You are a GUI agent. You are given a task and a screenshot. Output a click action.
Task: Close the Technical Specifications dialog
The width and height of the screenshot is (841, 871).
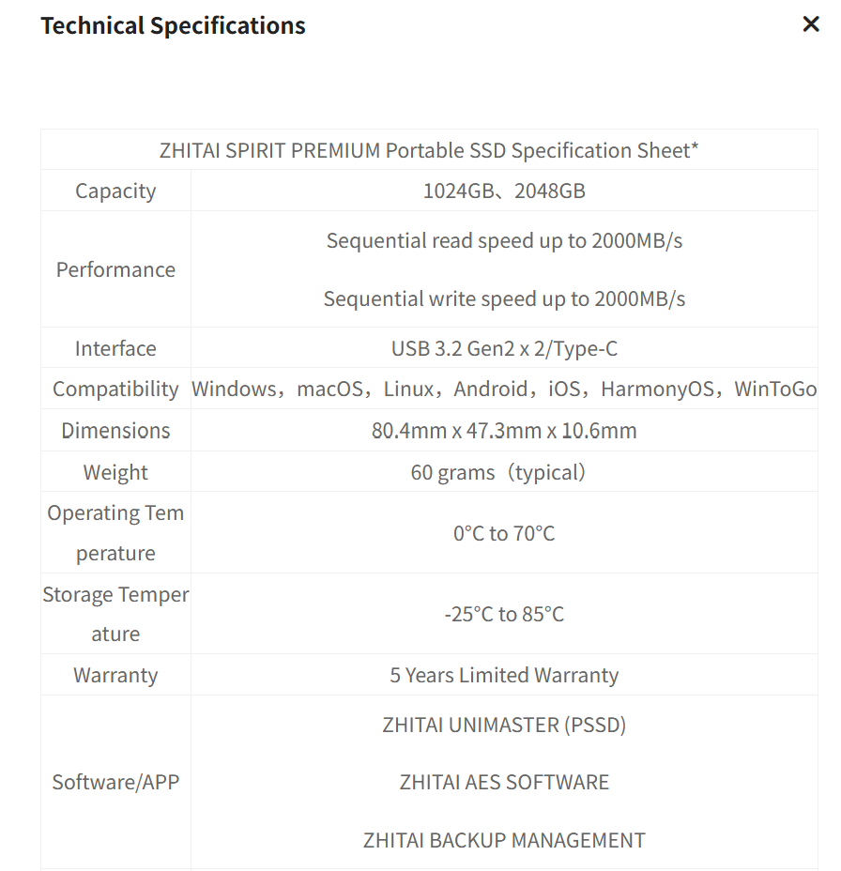point(811,24)
